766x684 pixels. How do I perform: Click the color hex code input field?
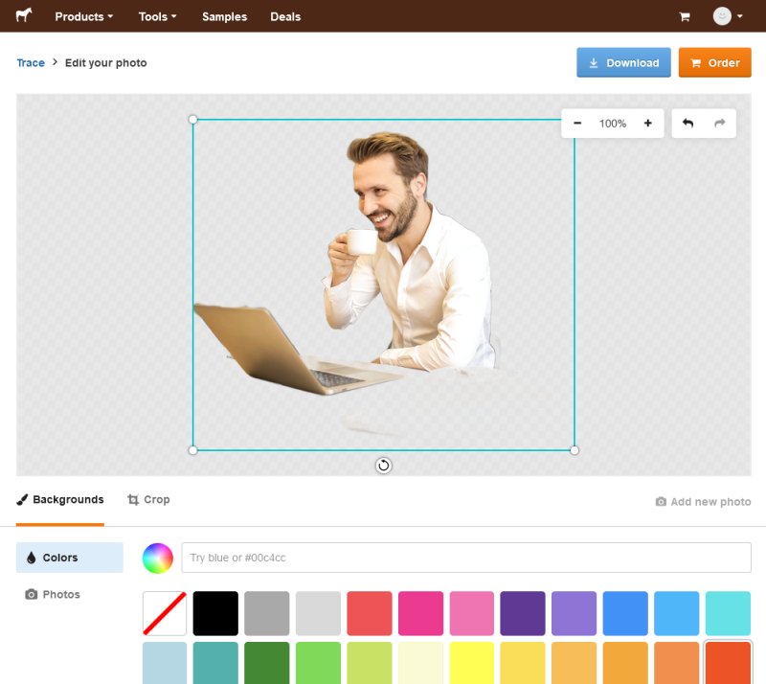pyautogui.click(x=466, y=558)
